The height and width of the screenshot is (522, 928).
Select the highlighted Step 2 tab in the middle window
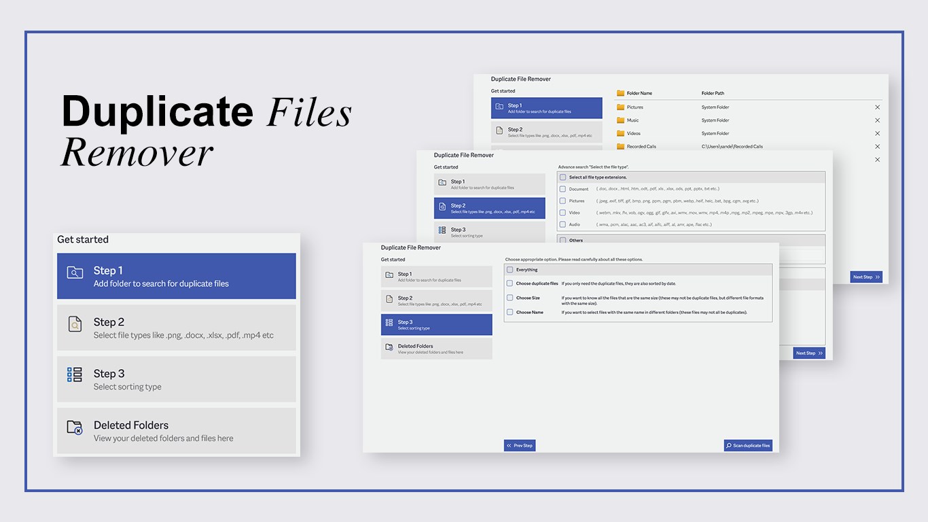click(x=490, y=208)
